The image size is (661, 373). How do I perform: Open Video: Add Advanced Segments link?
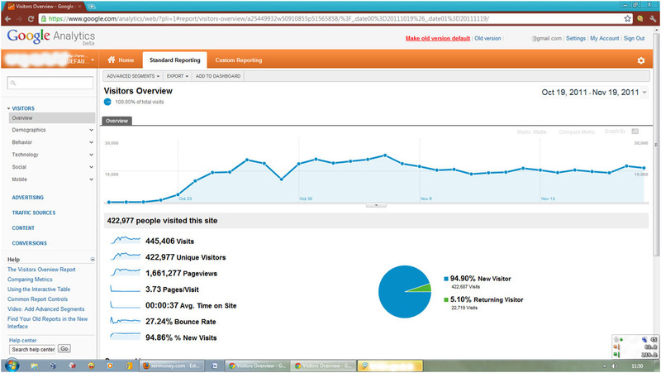click(x=46, y=308)
